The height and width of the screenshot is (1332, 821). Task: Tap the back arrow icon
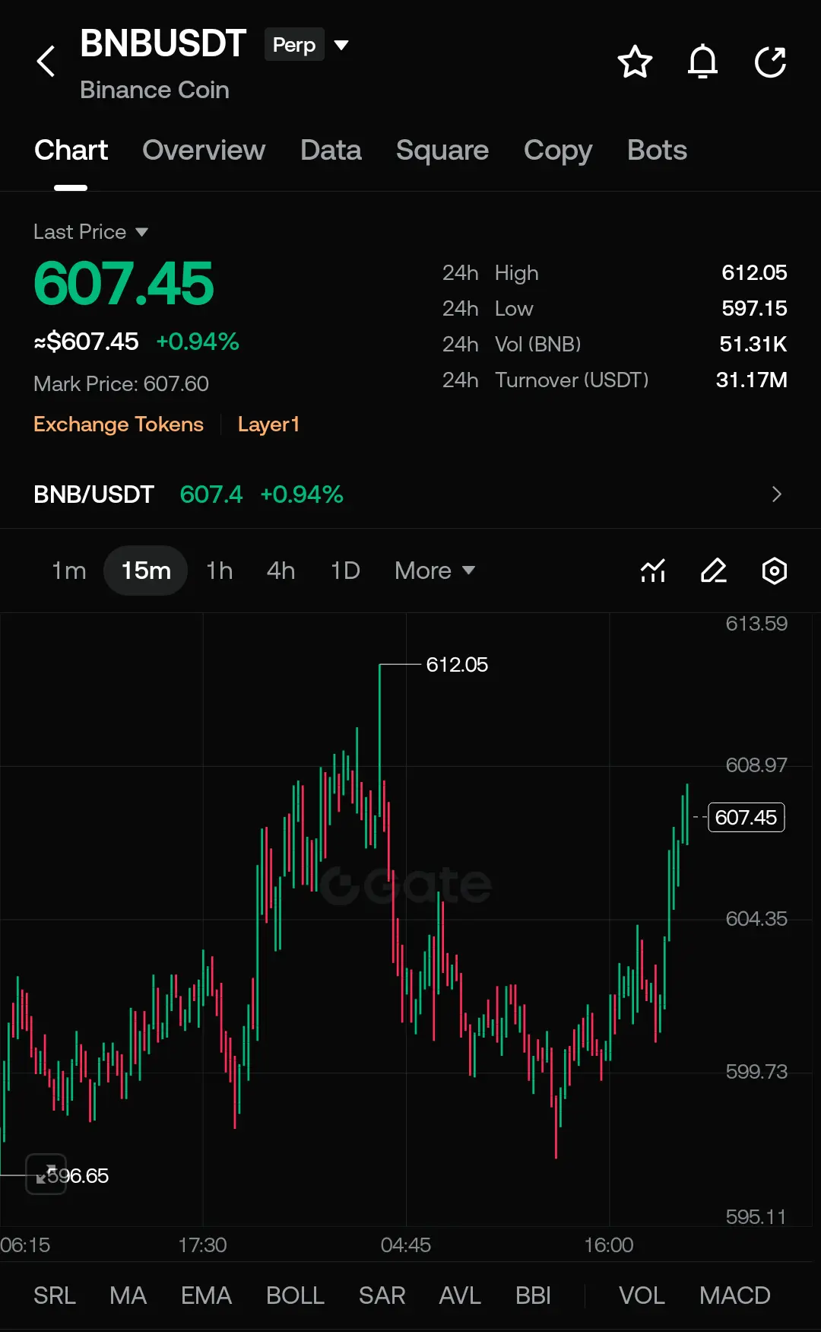coord(46,62)
